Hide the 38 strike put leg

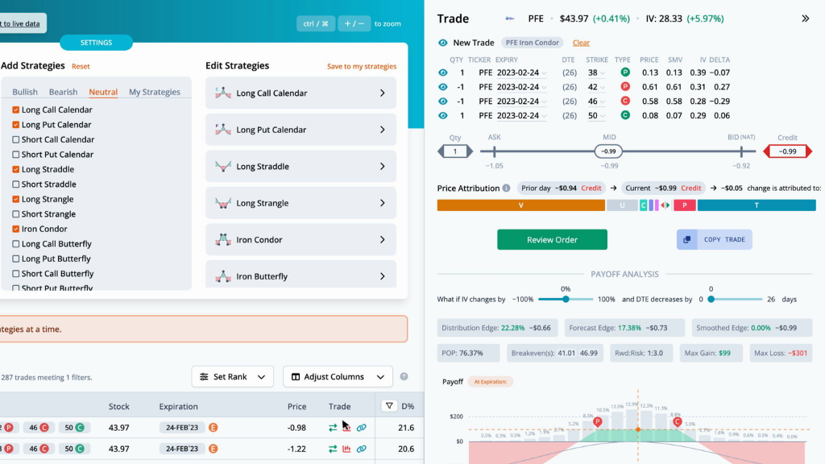tap(443, 72)
